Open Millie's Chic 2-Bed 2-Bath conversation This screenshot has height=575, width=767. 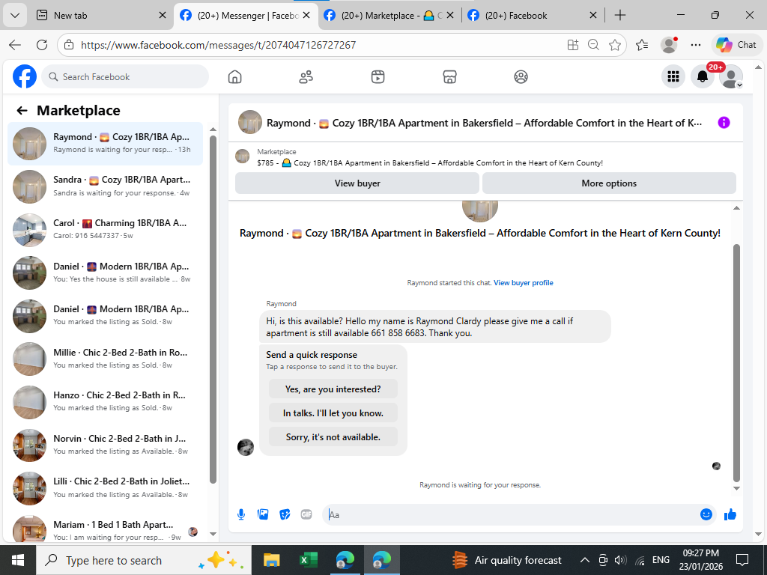[105, 359]
